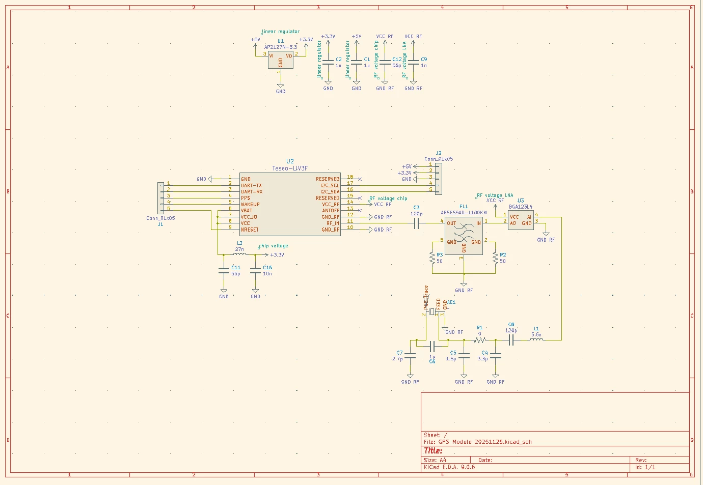
Task: Click no-connect marker on U2 pin 15
Action: click(360, 198)
